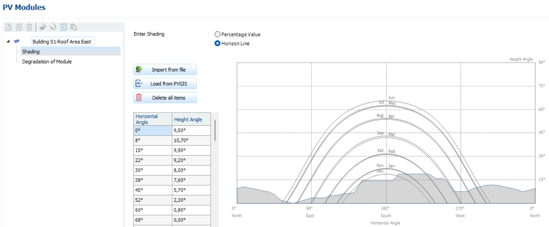Click Load from PVGIS button
The width and height of the screenshot is (549, 227).
165,84
